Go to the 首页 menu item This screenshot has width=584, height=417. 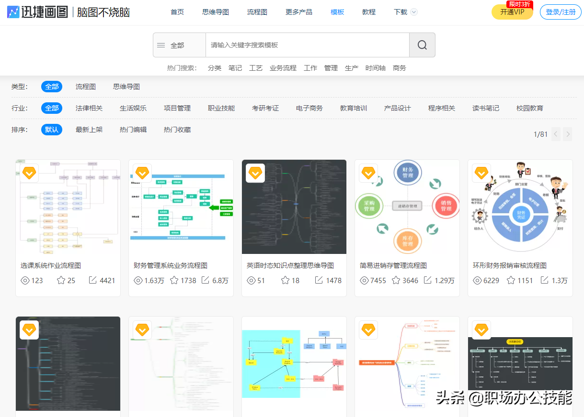(x=176, y=12)
